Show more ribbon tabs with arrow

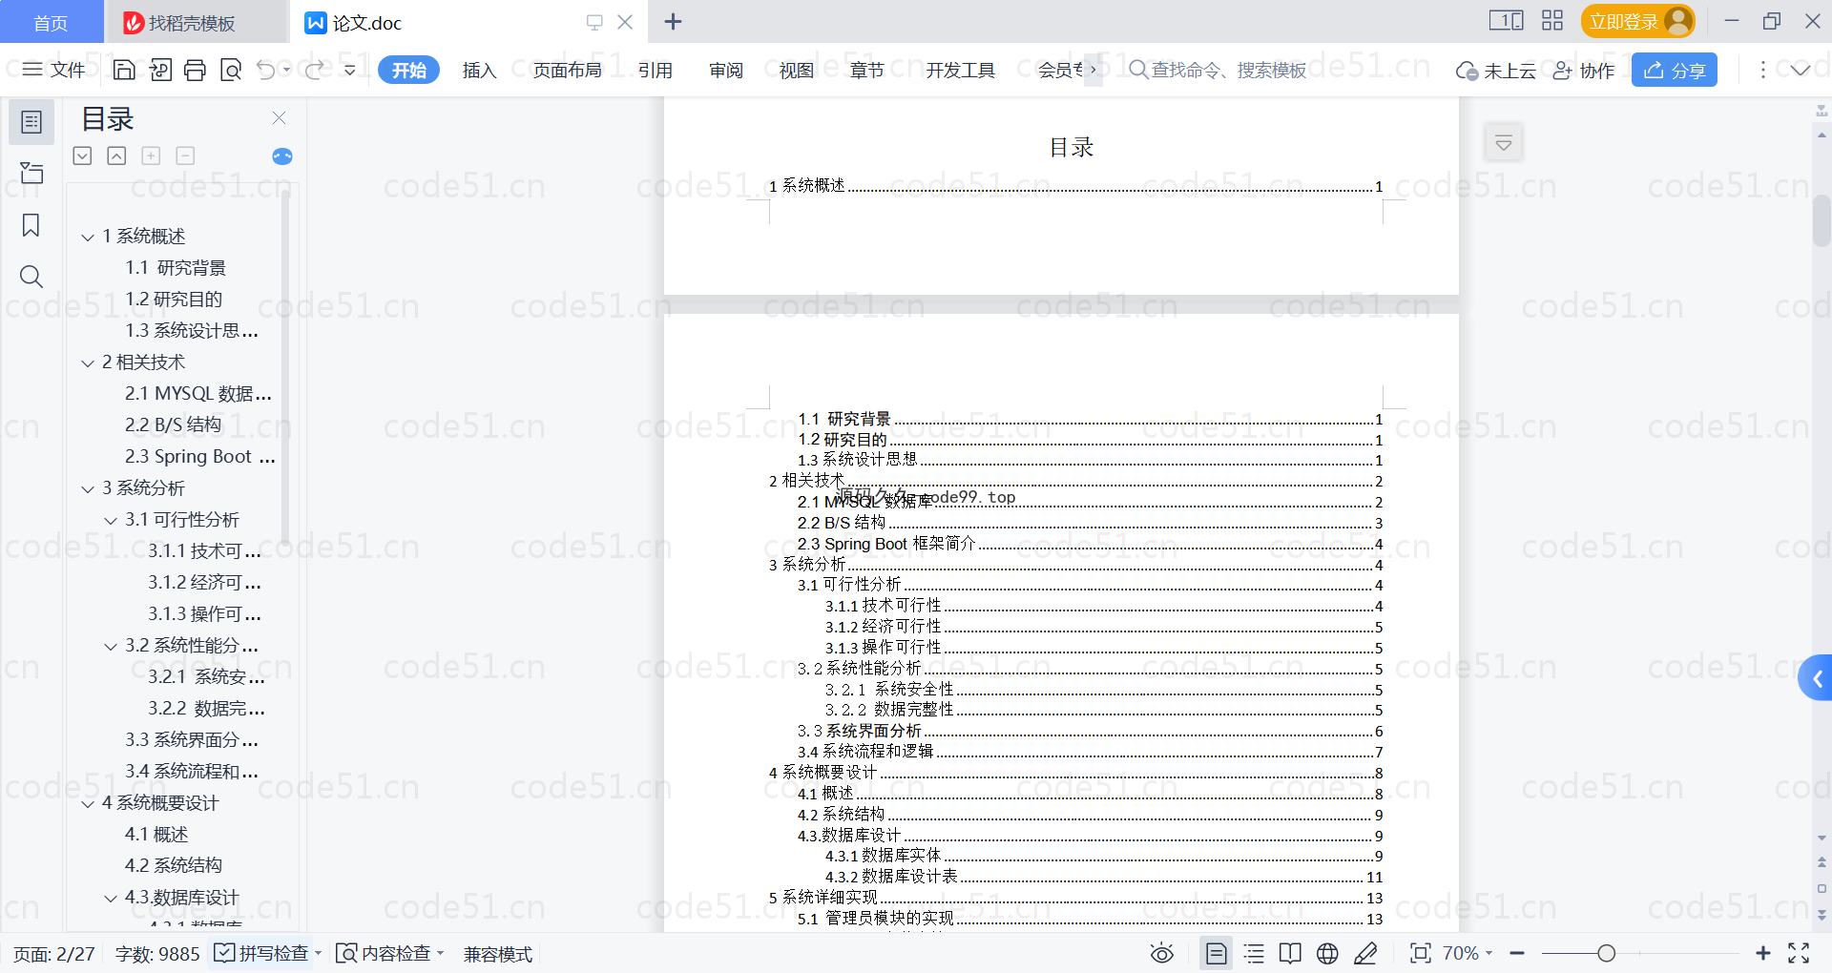[1093, 70]
